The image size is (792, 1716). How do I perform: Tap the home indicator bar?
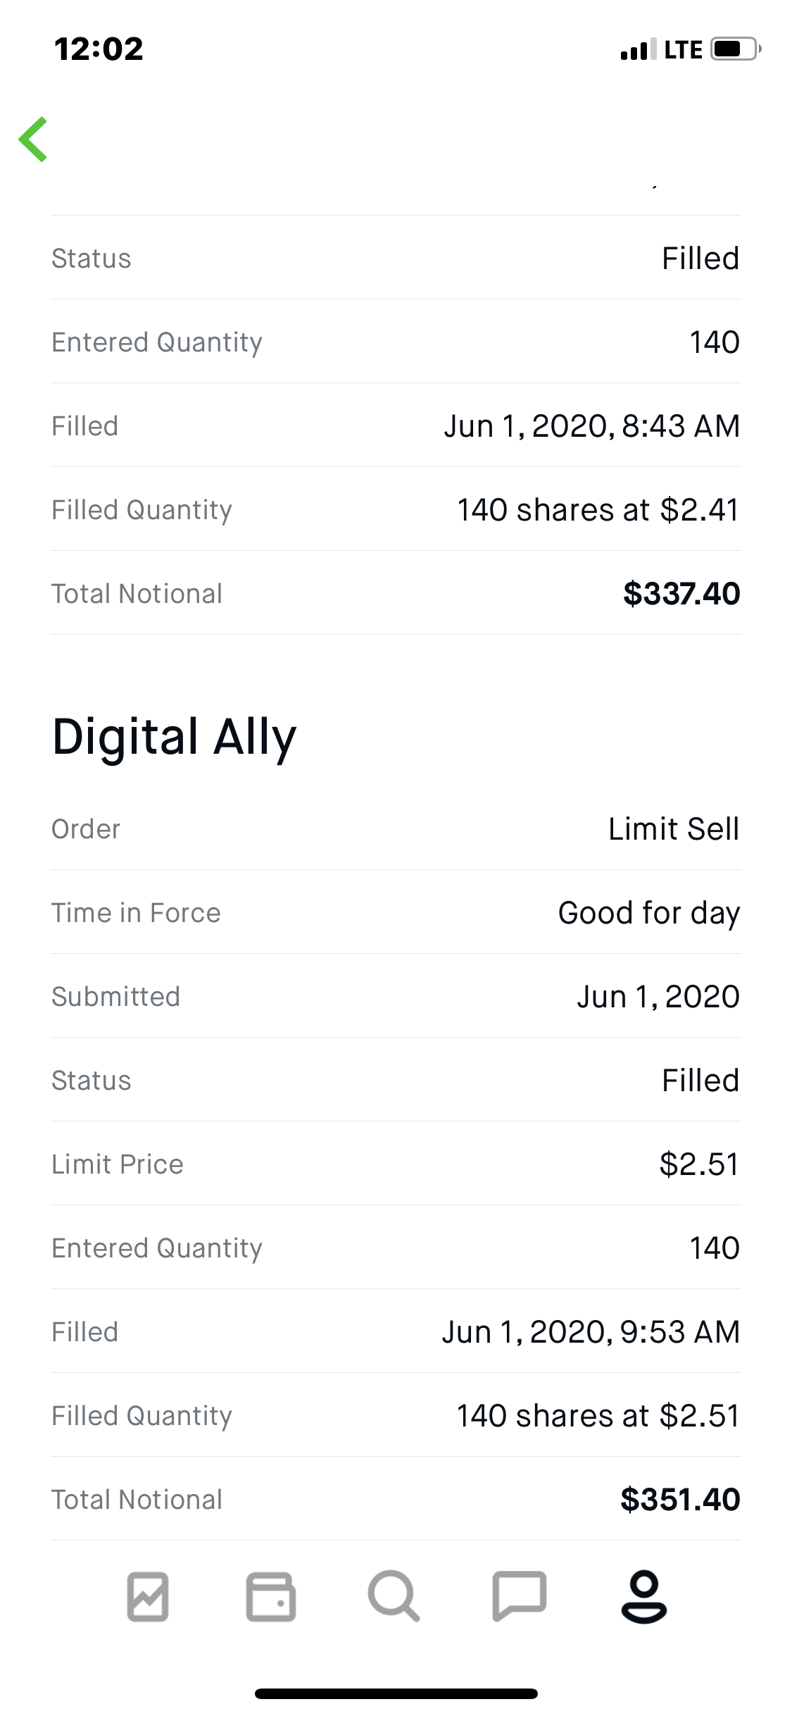pyautogui.click(x=396, y=1693)
